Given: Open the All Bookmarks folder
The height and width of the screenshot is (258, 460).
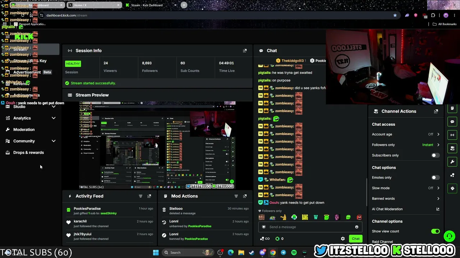Looking at the screenshot, I should [445, 24].
